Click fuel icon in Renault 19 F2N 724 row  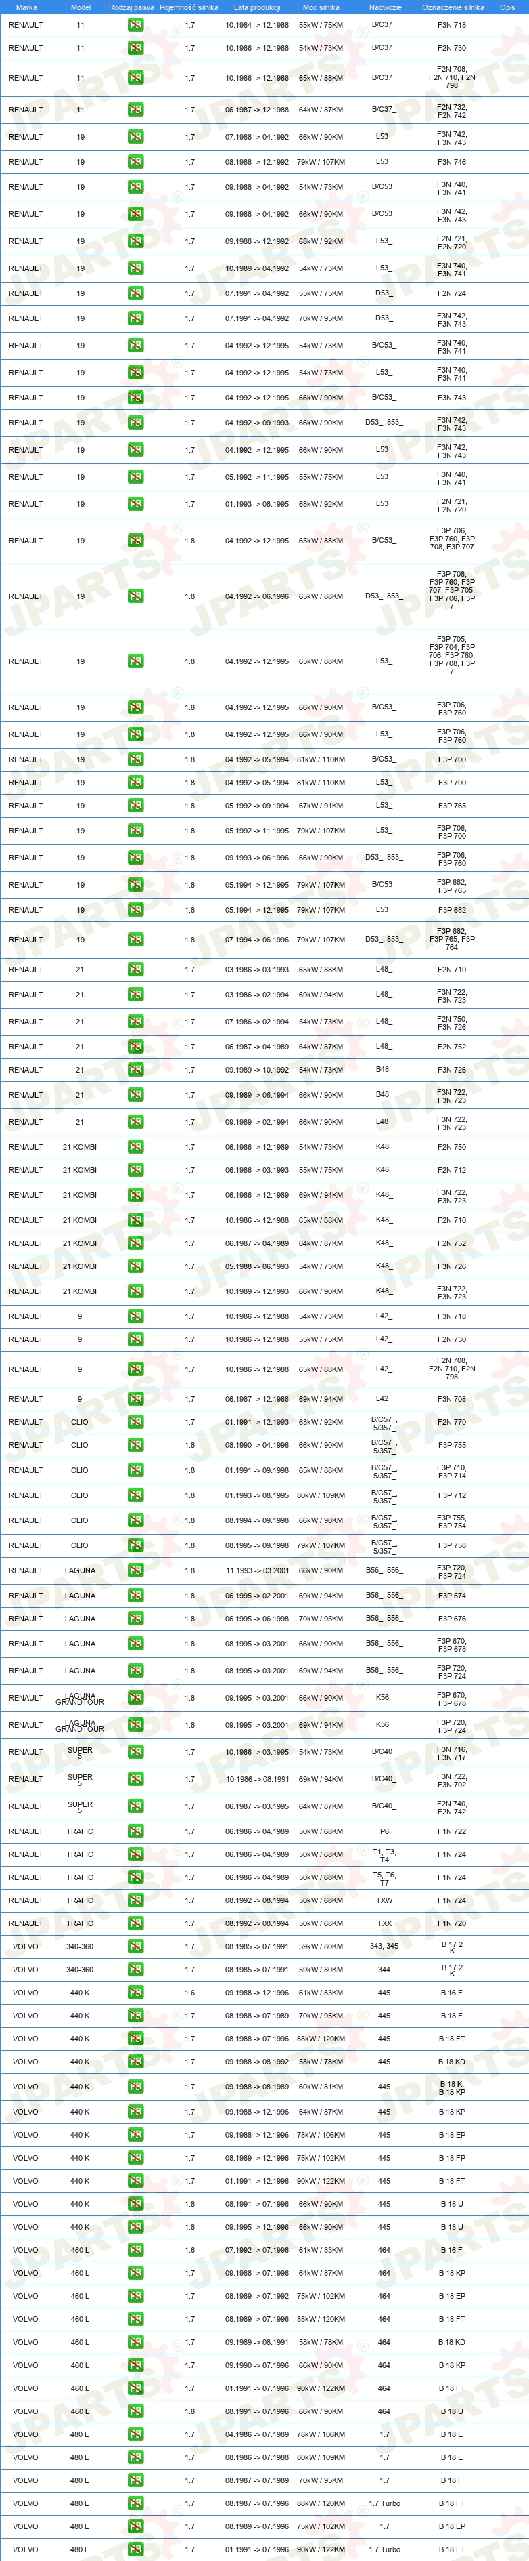pyautogui.click(x=136, y=293)
